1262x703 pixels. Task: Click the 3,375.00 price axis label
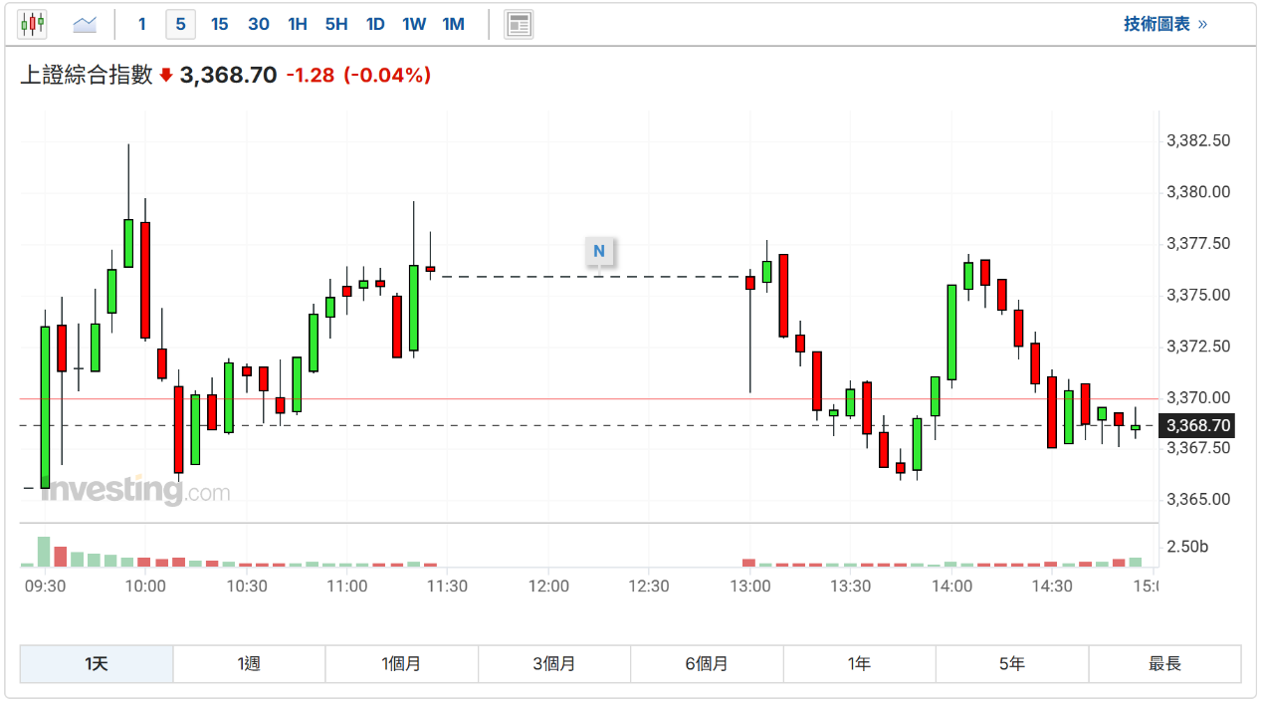tap(1198, 295)
